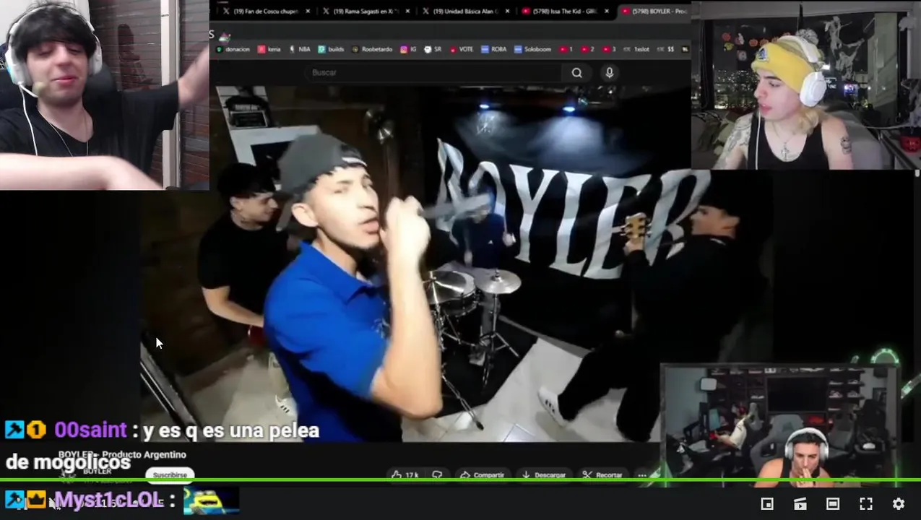Switch the player to theater mode
This screenshot has height=520, width=921.
click(x=833, y=504)
